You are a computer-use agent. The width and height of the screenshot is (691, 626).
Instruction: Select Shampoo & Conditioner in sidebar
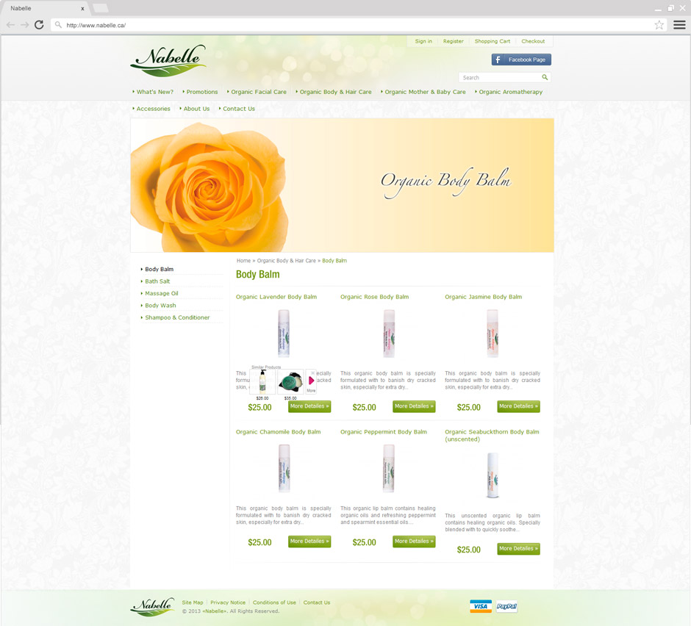click(177, 317)
